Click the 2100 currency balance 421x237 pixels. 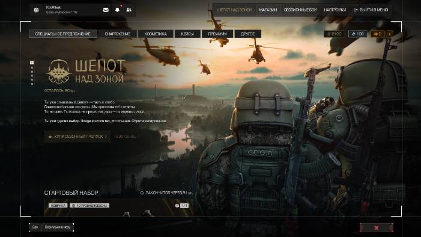pos(335,34)
